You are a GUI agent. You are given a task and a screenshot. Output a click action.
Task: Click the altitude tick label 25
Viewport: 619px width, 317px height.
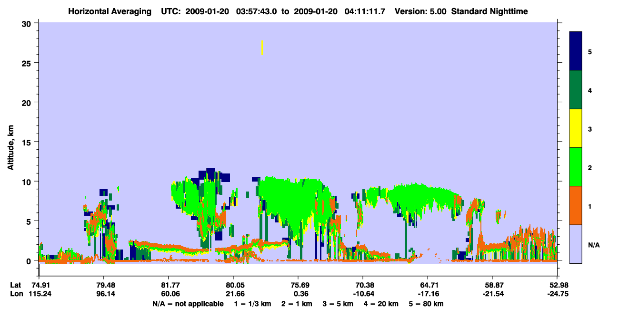(x=28, y=63)
